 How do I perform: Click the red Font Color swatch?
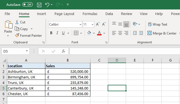[x=99, y=33]
